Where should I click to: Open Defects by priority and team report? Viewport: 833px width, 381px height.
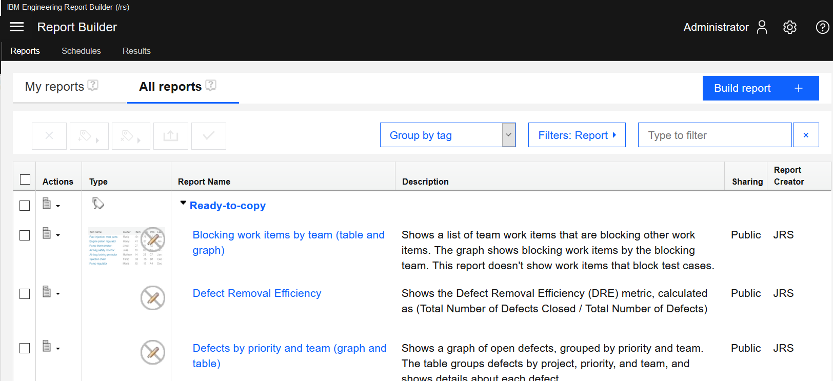290,355
